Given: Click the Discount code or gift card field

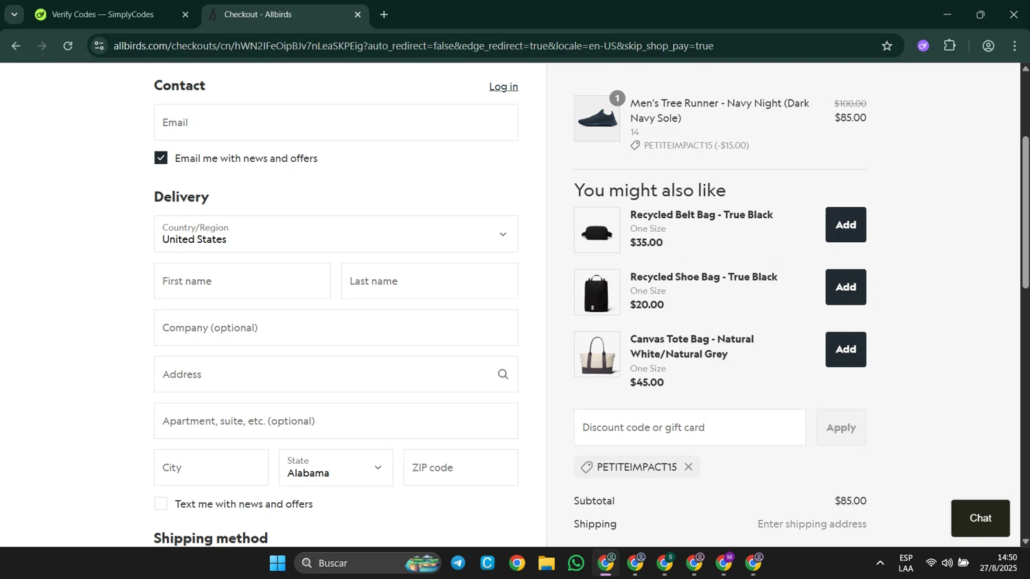Looking at the screenshot, I should pos(690,427).
